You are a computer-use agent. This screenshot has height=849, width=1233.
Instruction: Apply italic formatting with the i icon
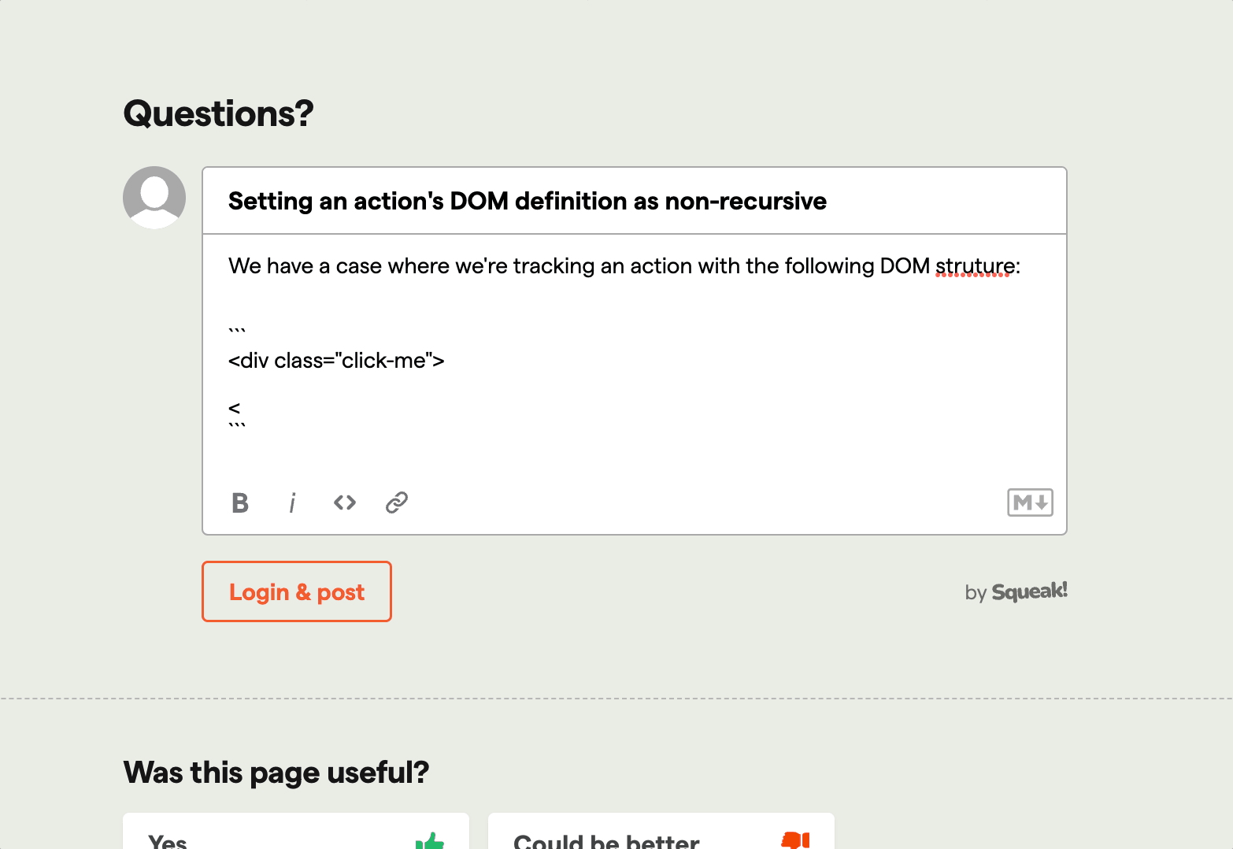[x=292, y=502]
